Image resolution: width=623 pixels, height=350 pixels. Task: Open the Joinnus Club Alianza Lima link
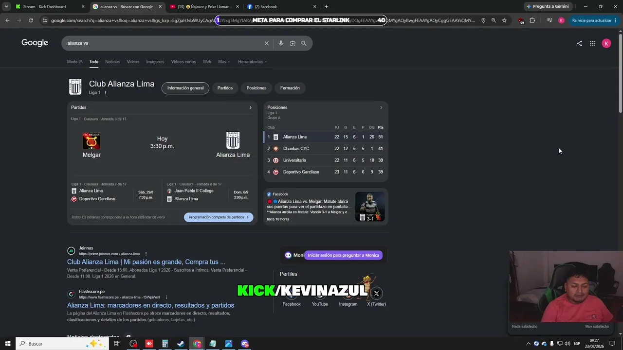point(146,262)
